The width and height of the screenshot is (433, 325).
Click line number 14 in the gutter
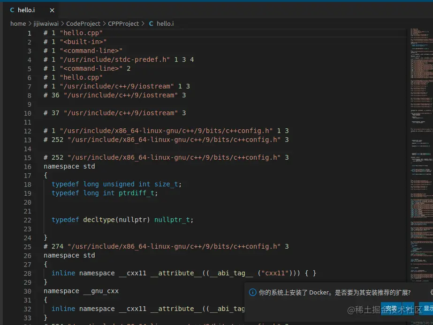(x=28, y=149)
